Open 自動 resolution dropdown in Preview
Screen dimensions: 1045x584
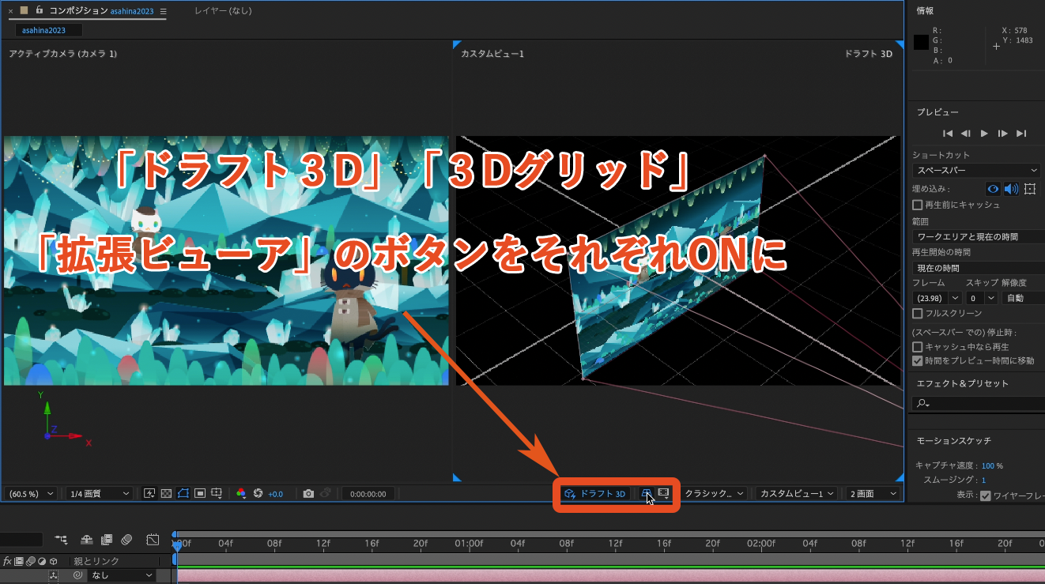(1022, 298)
